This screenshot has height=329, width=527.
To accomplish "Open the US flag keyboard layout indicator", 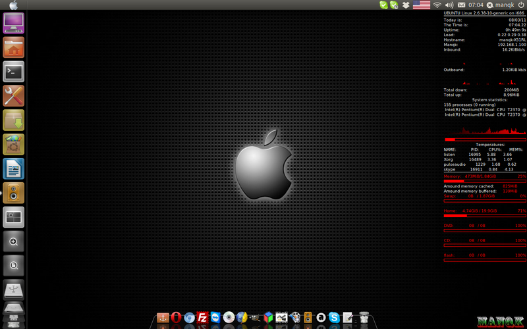I will coord(422,5).
